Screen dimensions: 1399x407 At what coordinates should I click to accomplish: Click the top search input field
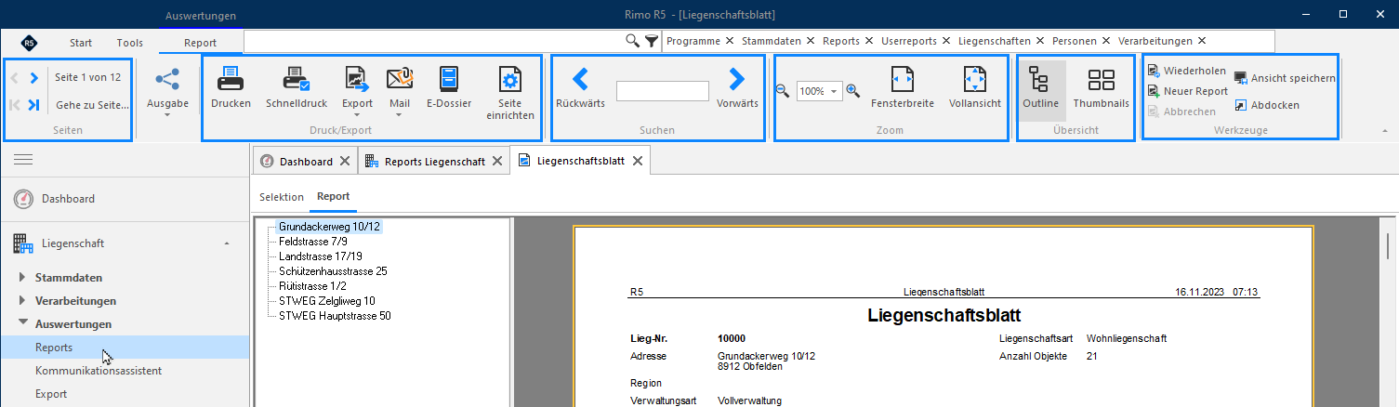(433, 41)
